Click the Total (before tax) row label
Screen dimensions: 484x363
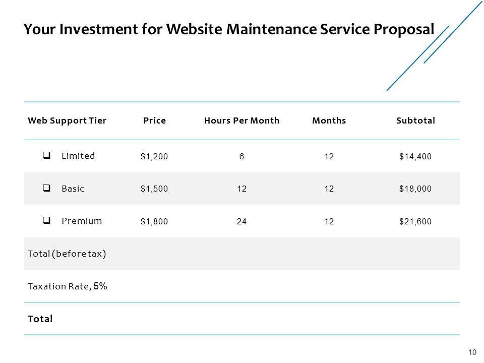point(67,253)
